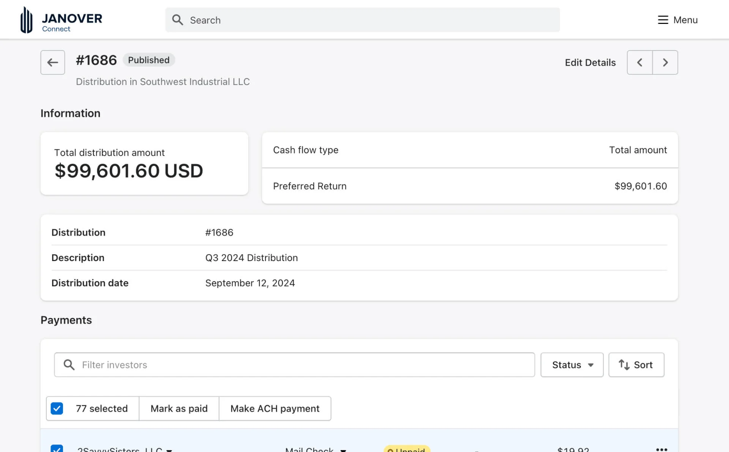Viewport: 729px width, 452px height.
Task: Go to next record with right chevron
Action: 665,62
